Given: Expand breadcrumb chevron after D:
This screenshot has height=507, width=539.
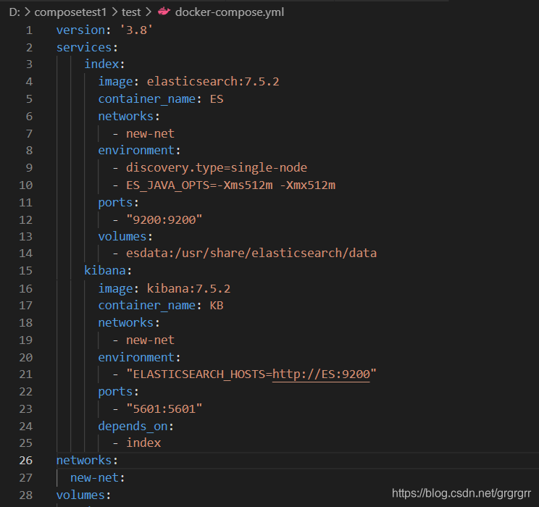Looking at the screenshot, I should (28, 12).
